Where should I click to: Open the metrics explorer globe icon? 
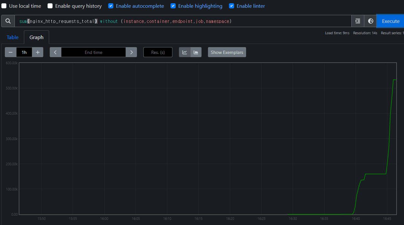(x=370, y=21)
